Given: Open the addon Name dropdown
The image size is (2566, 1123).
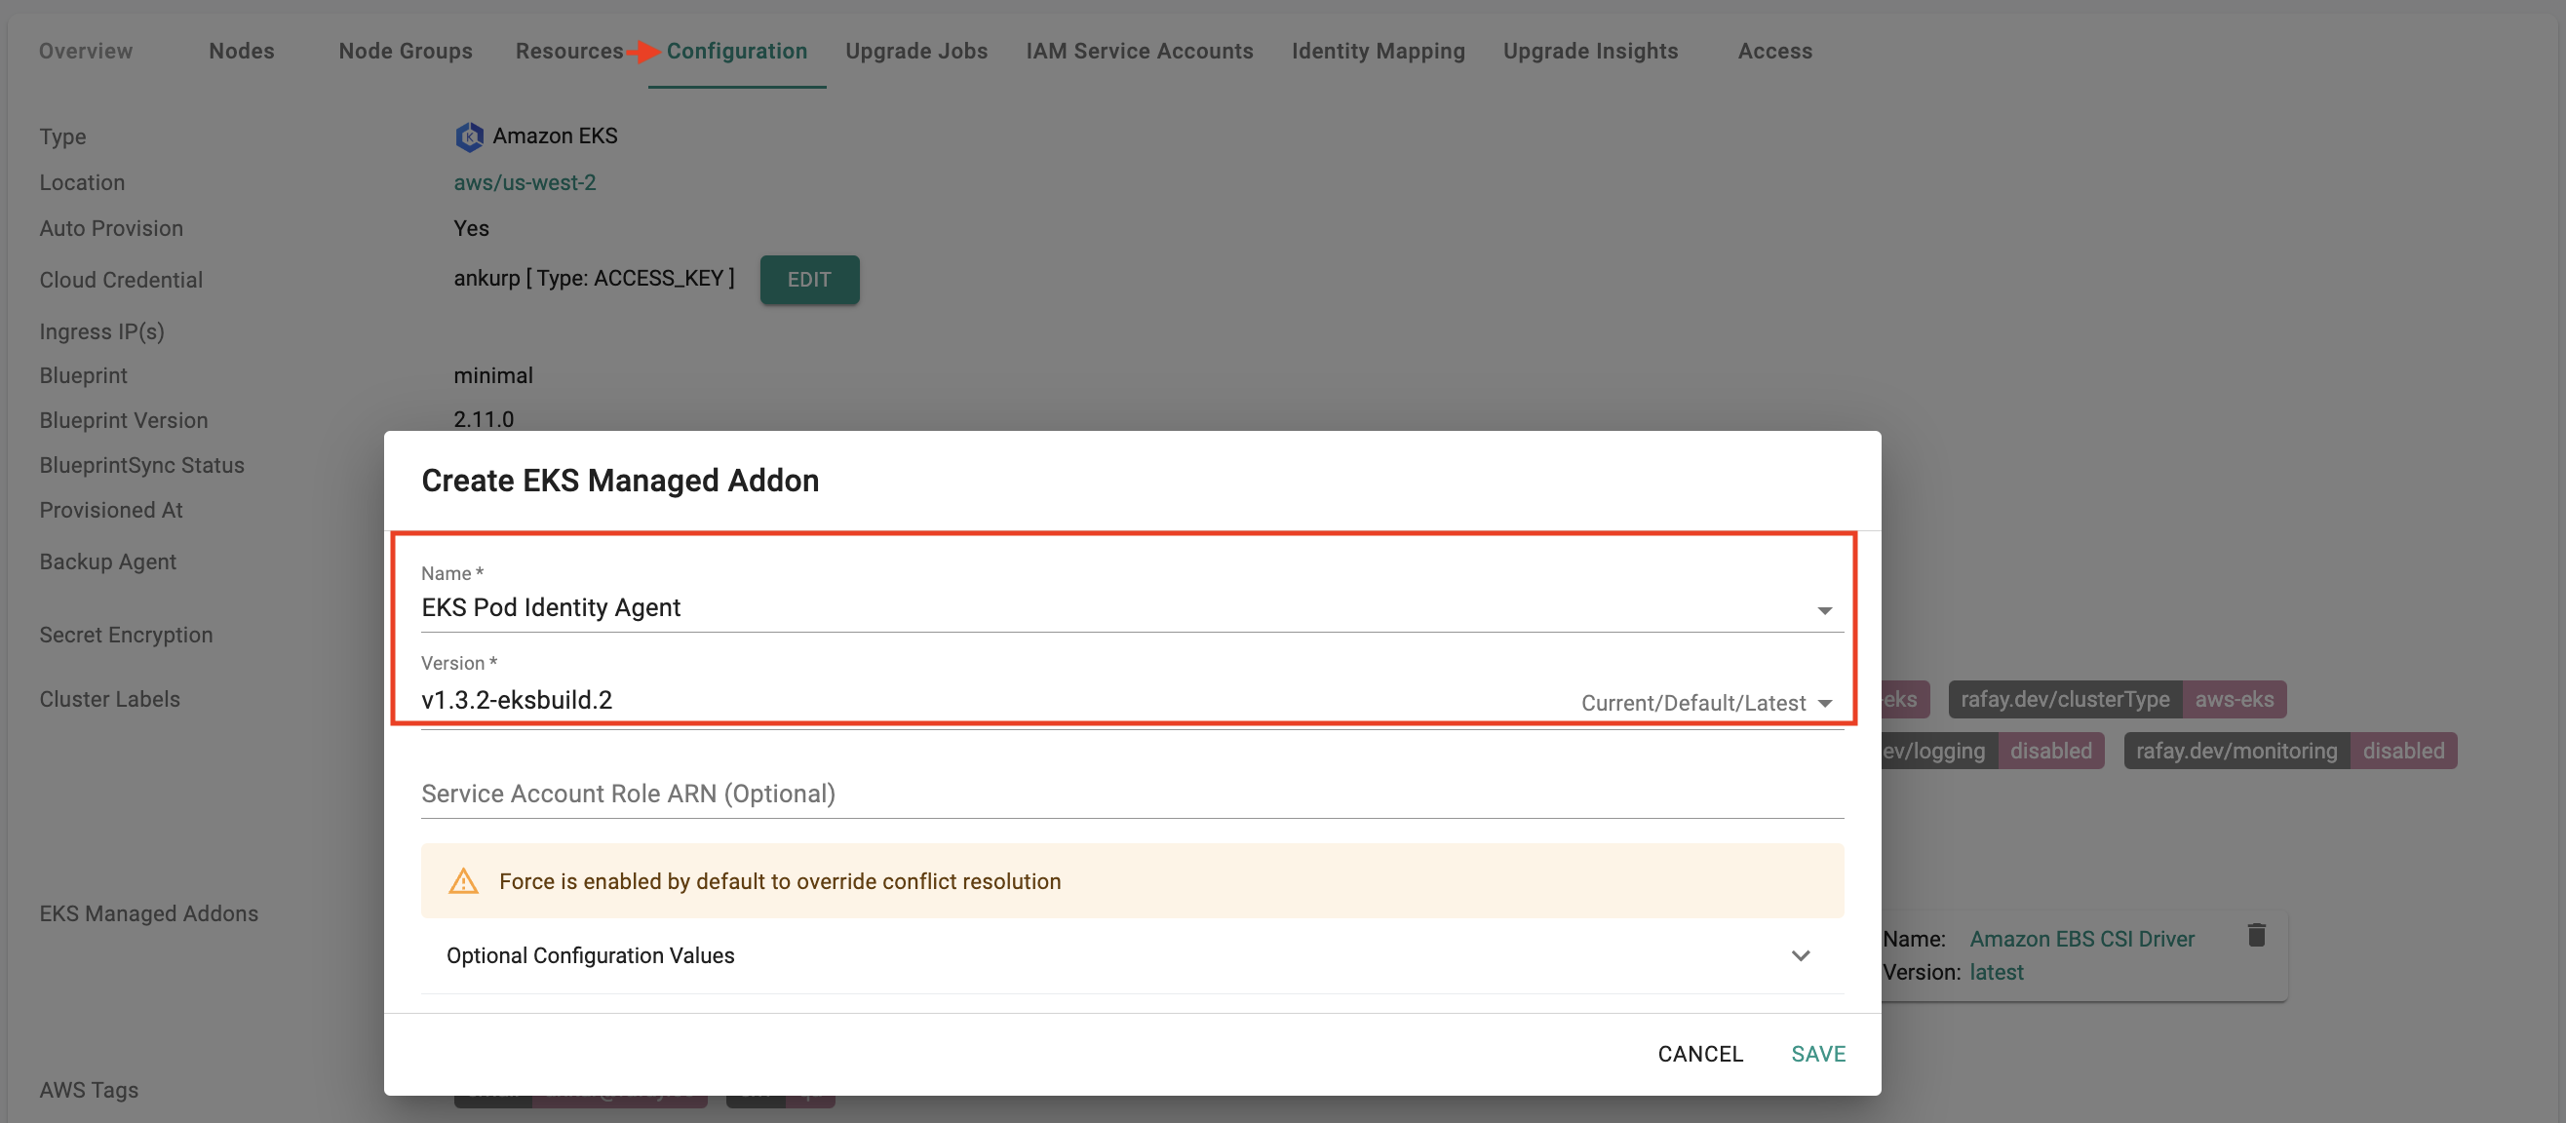Looking at the screenshot, I should 1132,608.
